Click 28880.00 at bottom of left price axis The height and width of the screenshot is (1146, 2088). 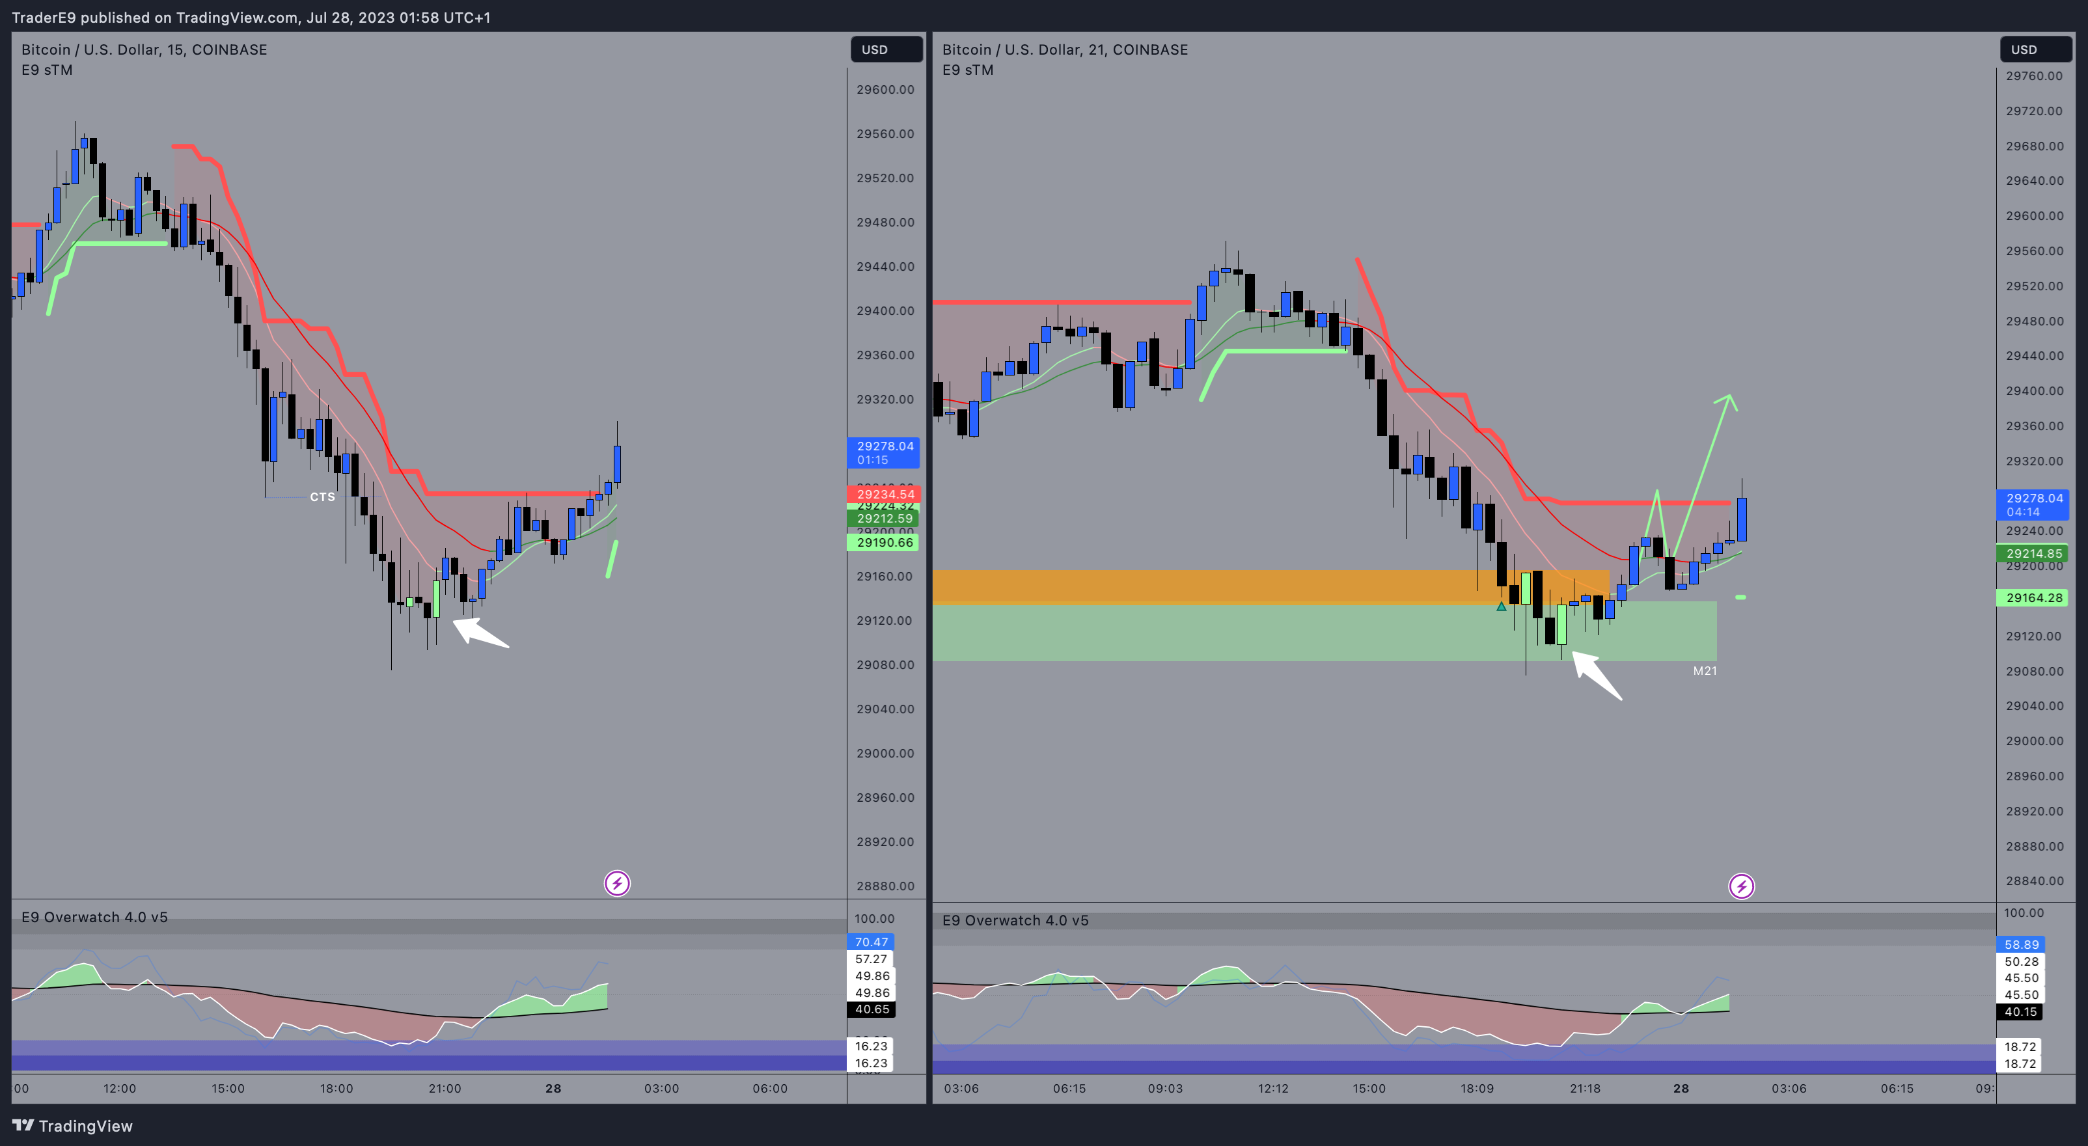(x=885, y=886)
